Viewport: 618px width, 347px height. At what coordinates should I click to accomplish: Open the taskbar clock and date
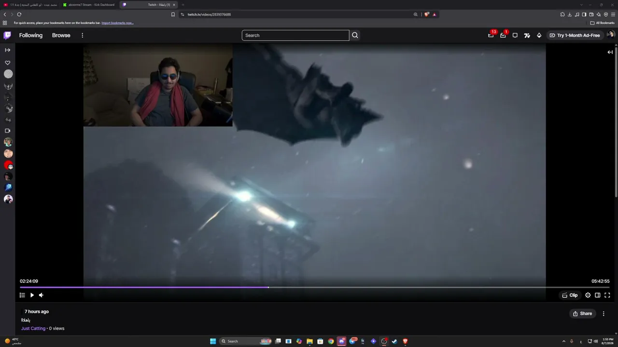click(608, 341)
